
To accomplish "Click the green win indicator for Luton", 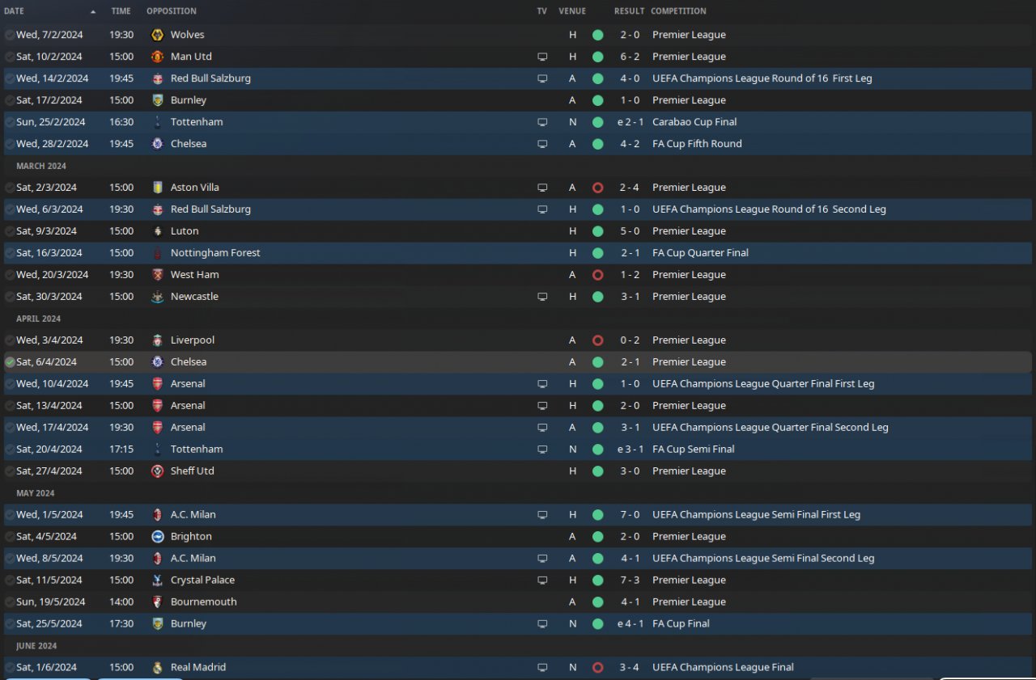I will click(597, 231).
